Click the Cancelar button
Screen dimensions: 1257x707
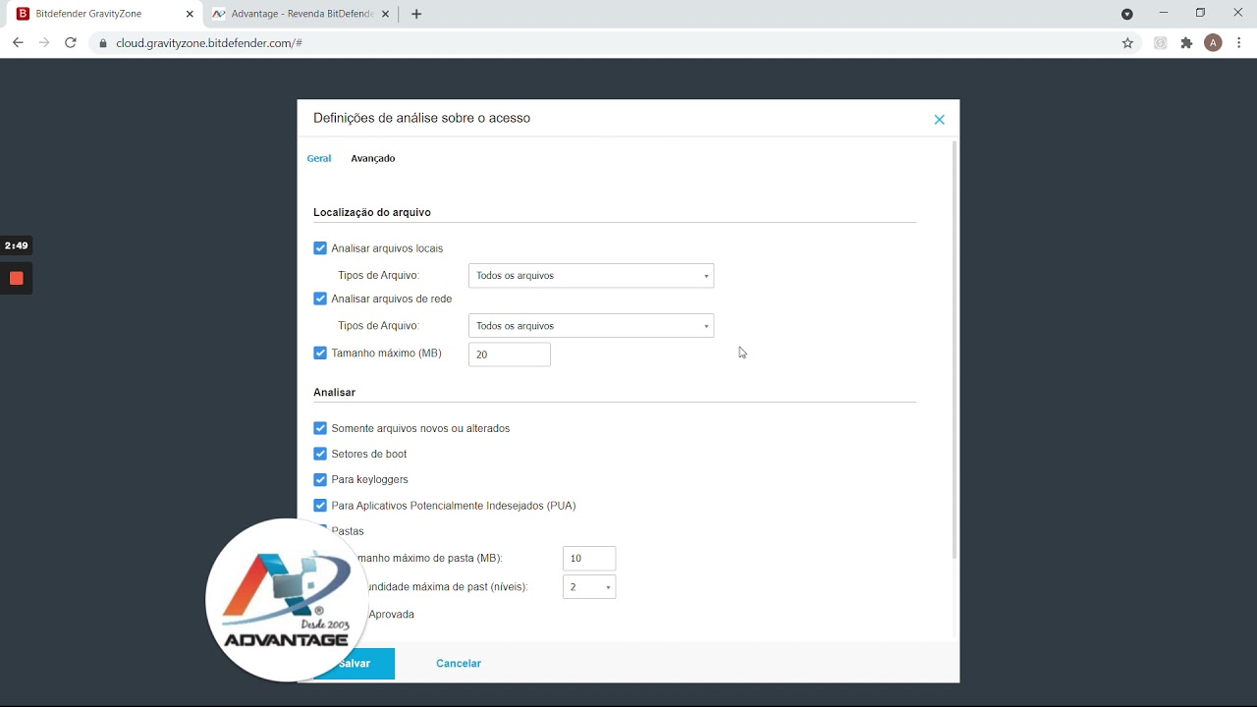coord(459,664)
